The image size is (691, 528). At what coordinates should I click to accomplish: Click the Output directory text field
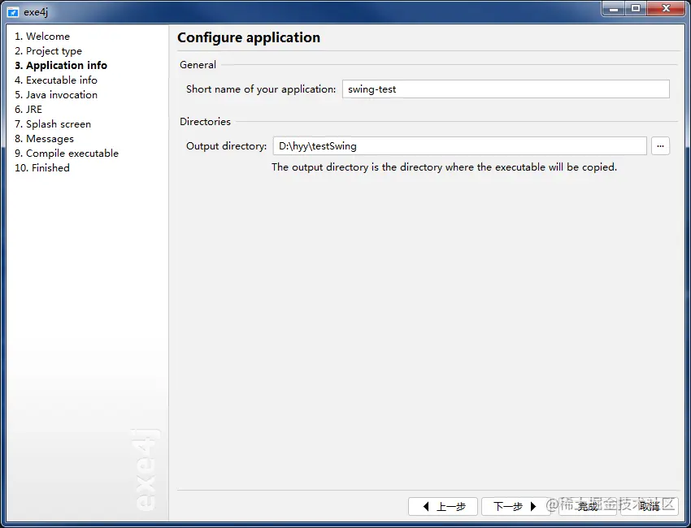459,145
